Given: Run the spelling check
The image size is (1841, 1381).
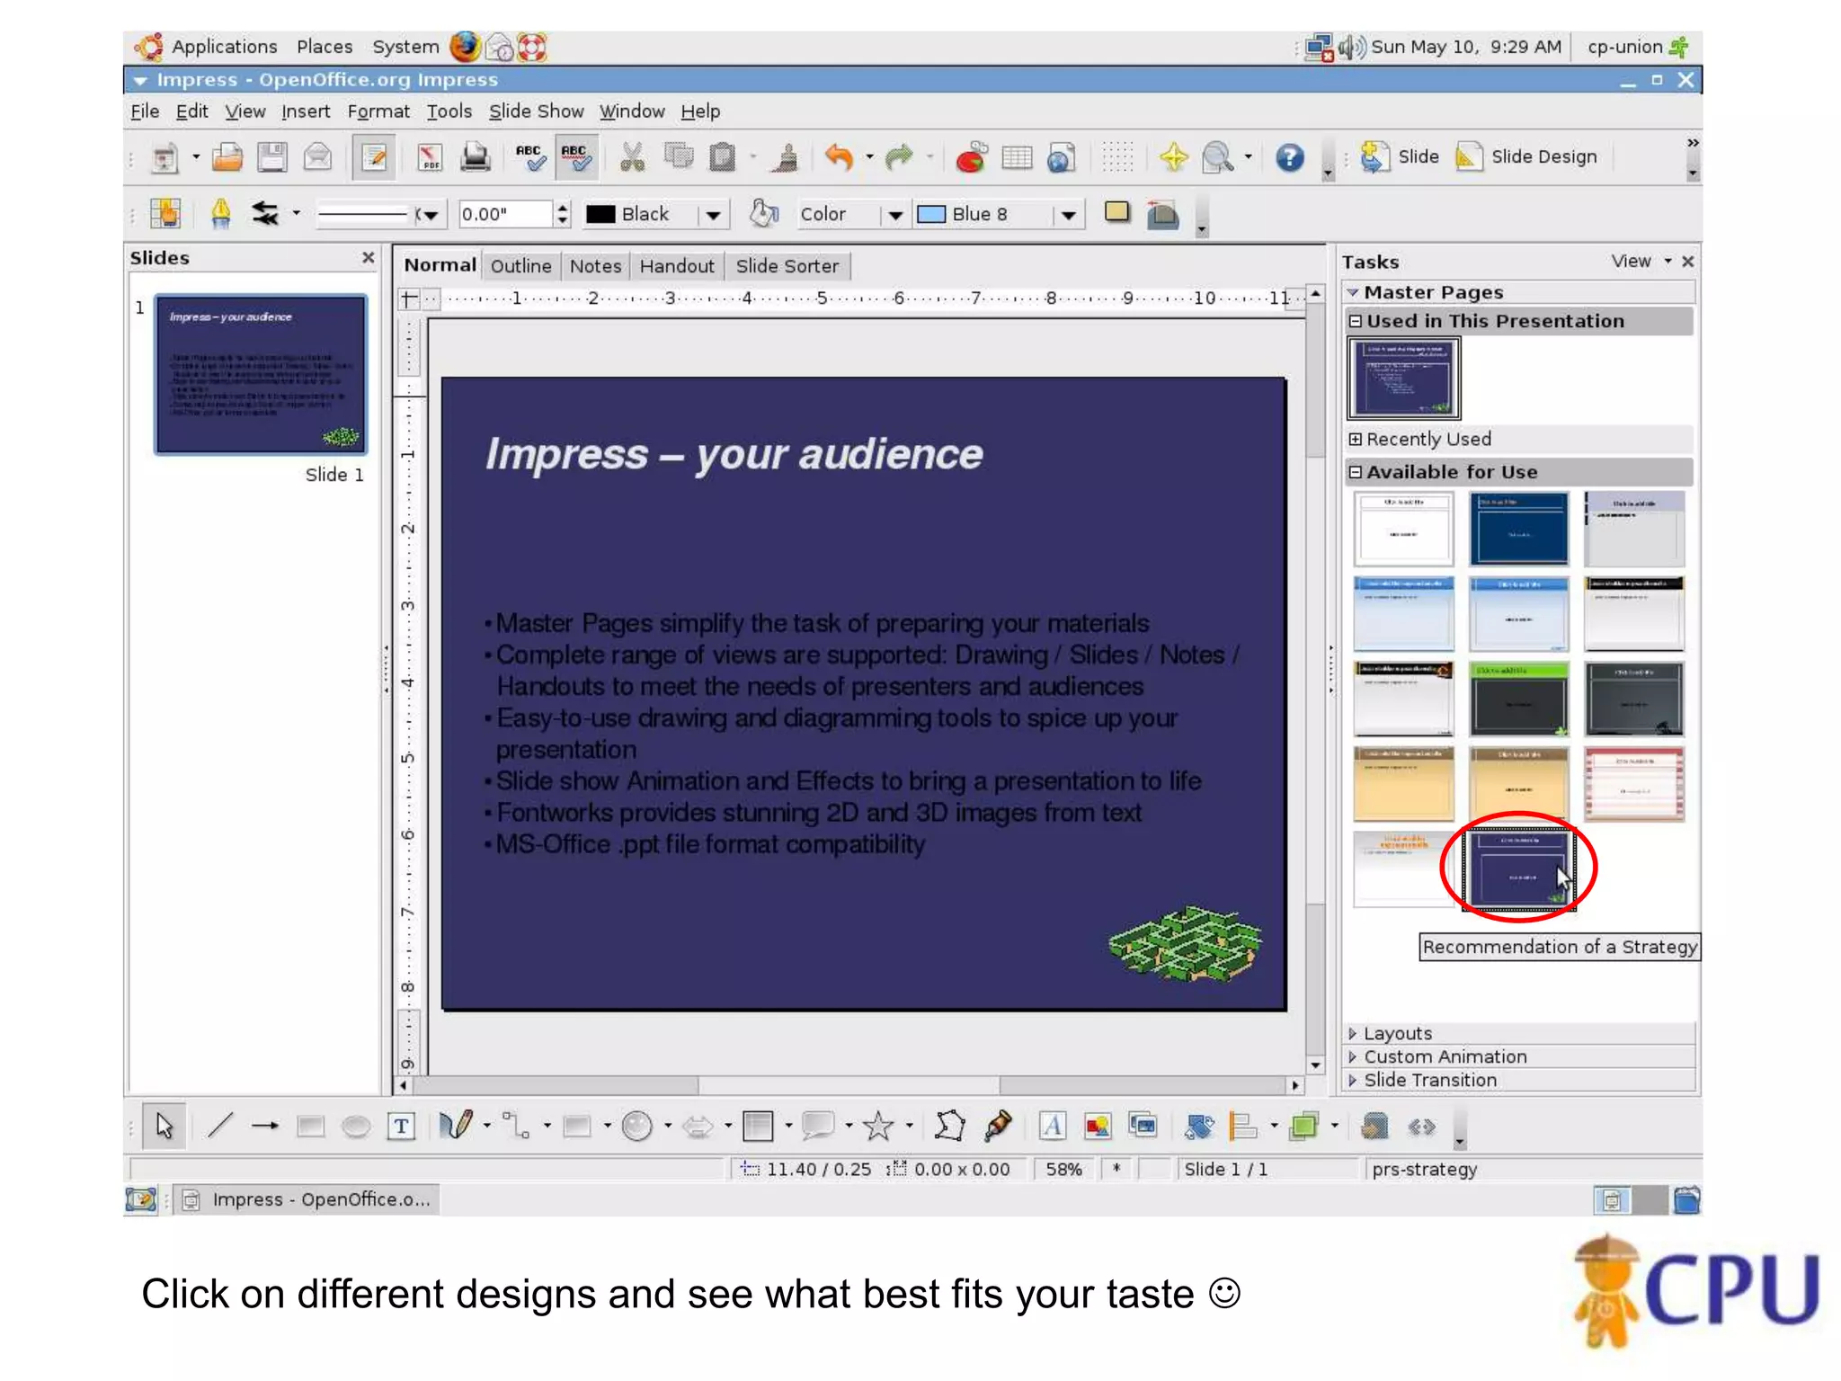Looking at the screenshot, I should [x=530, y=157].
